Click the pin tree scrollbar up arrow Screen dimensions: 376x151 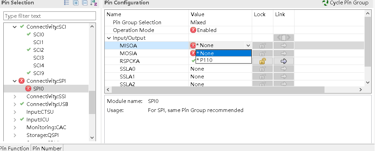coord(92,26)
